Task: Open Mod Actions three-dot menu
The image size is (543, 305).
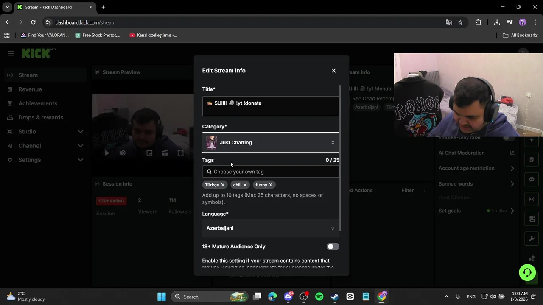Action: (x=425, y=190)
